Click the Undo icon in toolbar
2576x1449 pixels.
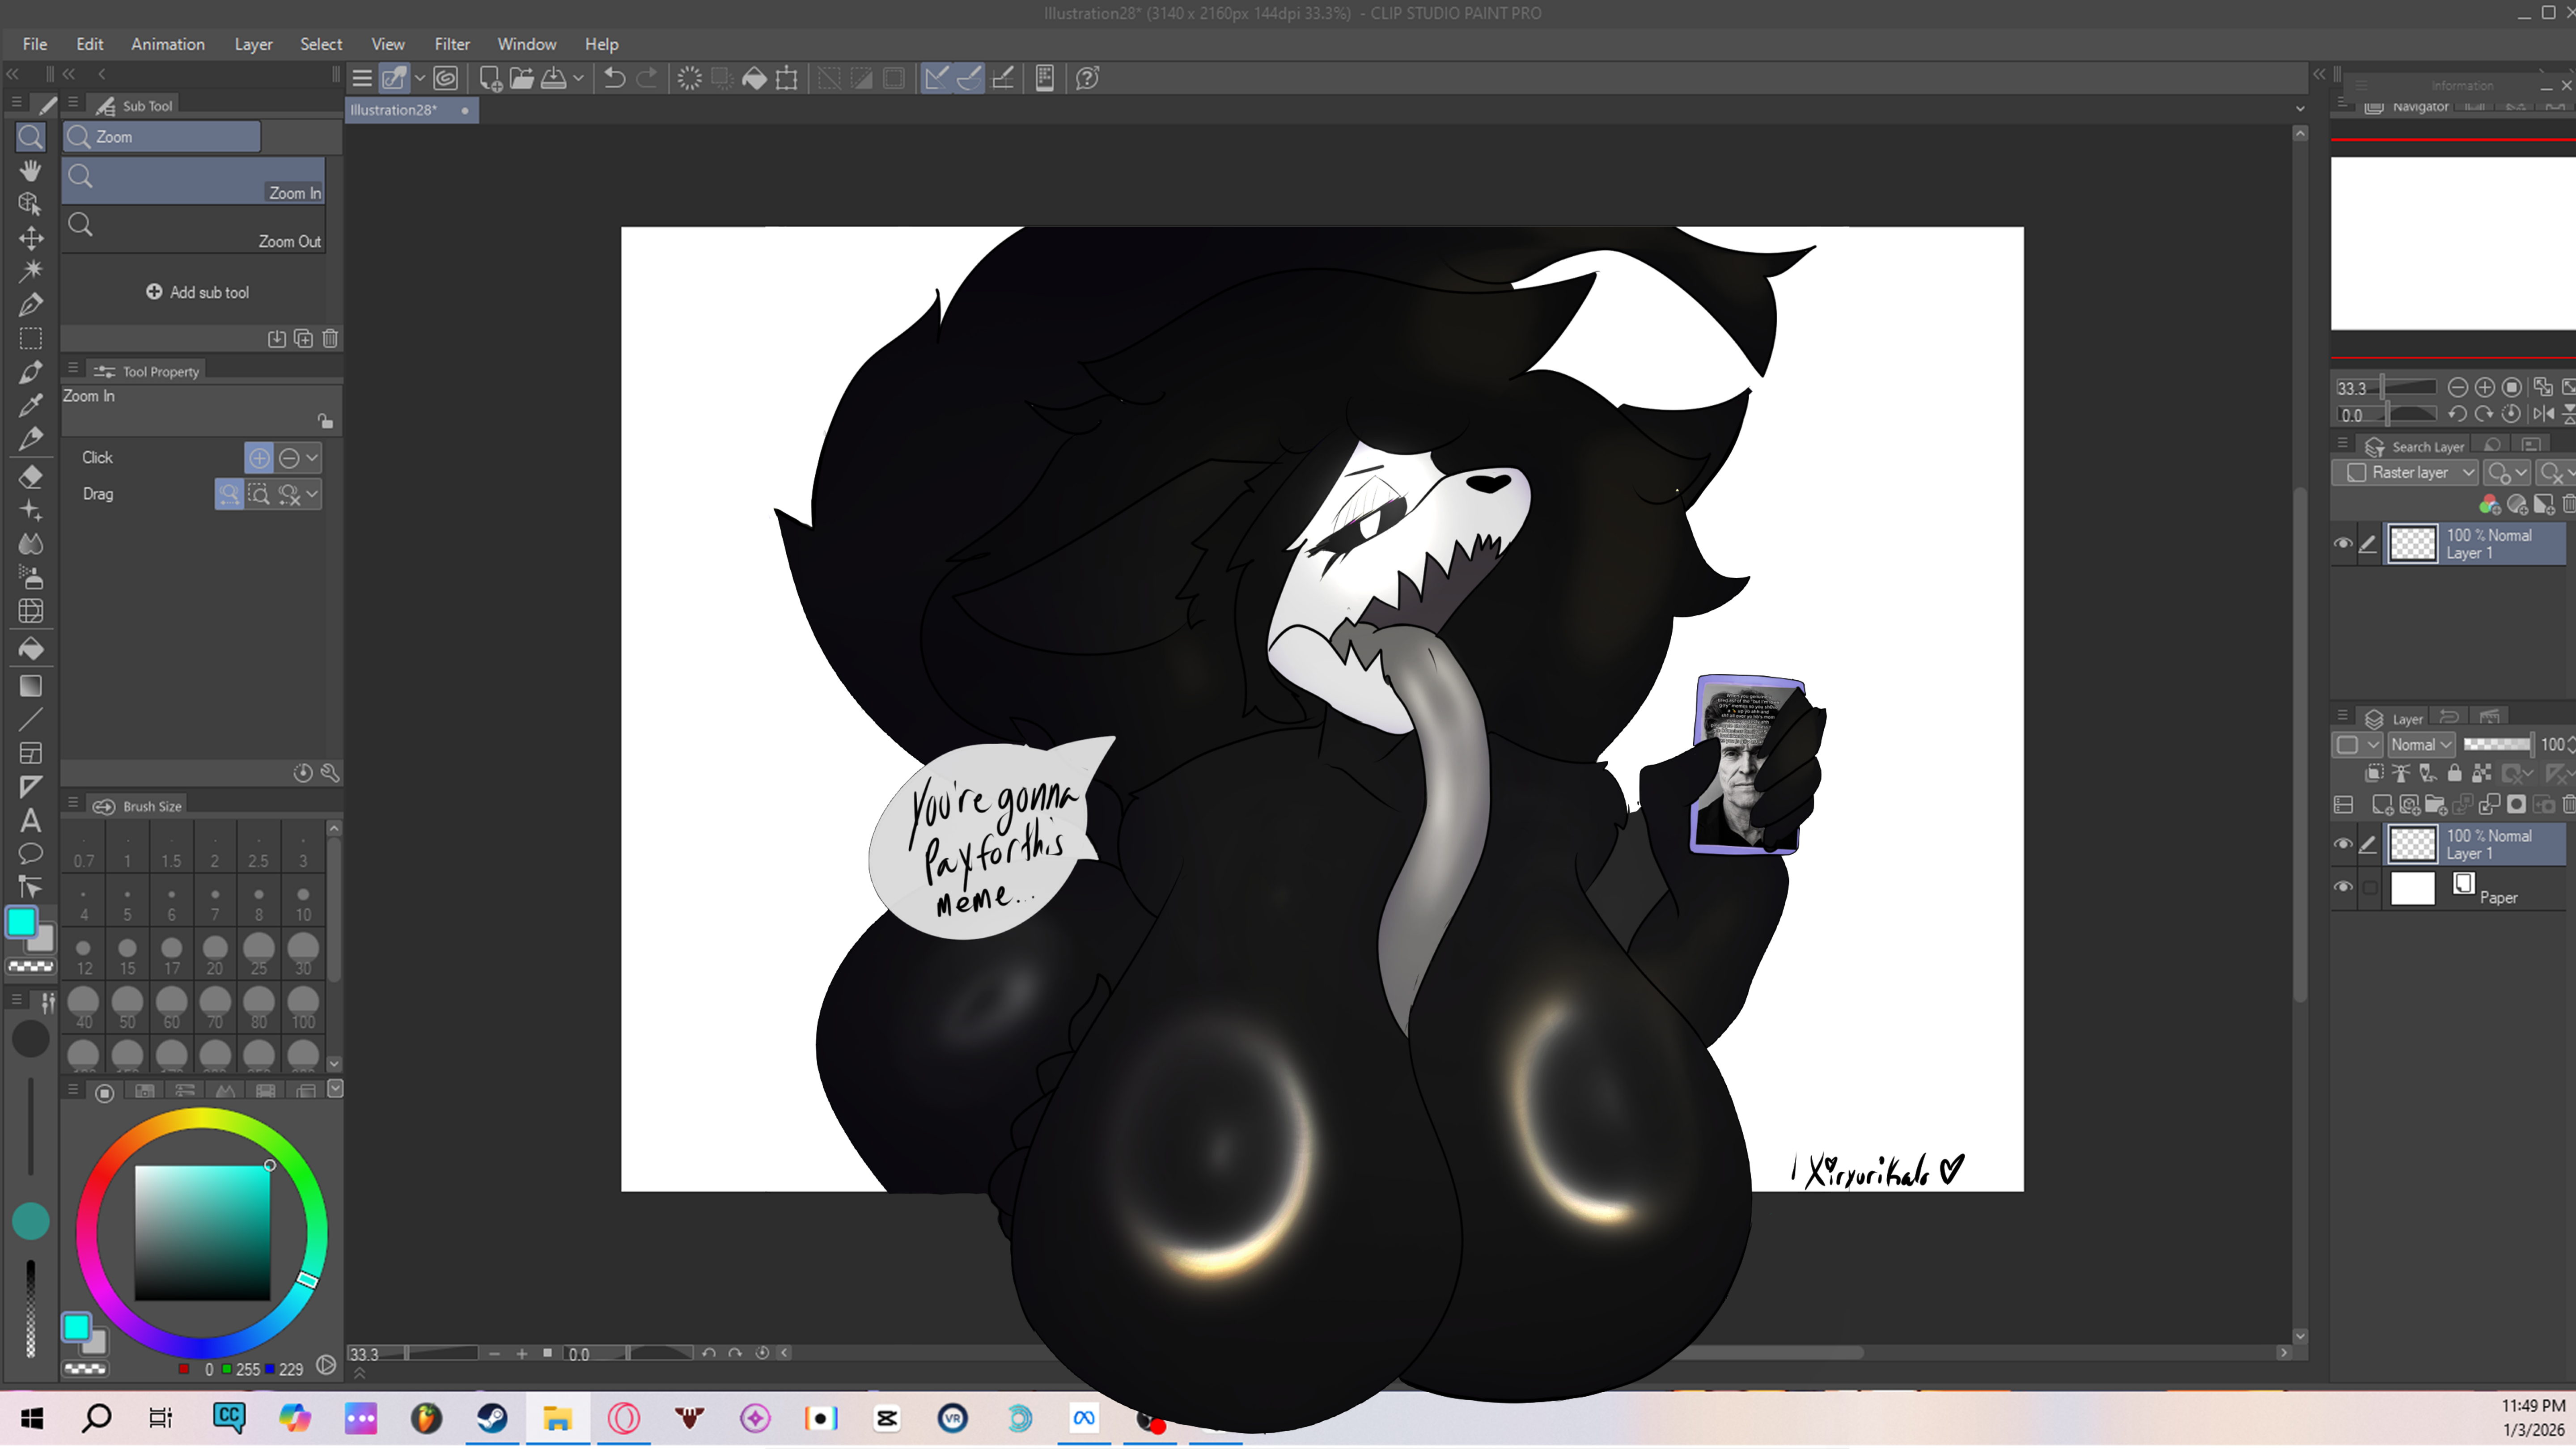click(614, 78)
